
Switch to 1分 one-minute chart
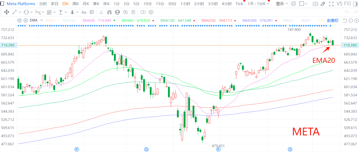coord(117,4)
